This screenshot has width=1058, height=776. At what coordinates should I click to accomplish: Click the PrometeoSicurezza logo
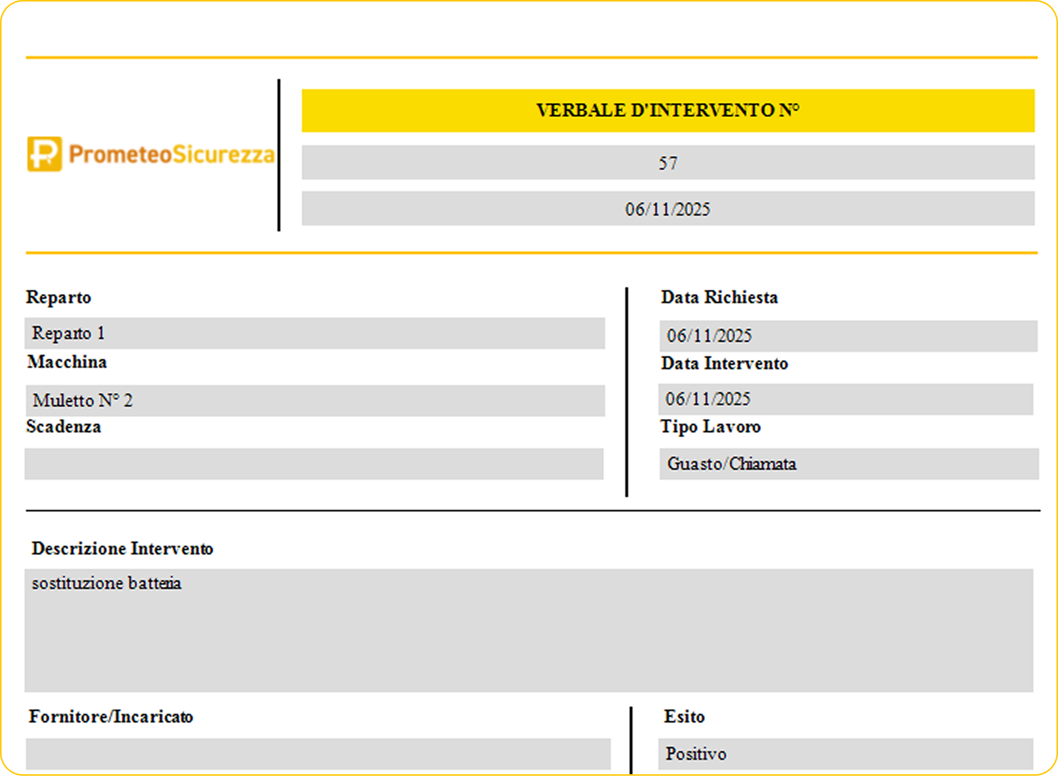[151, 154]
